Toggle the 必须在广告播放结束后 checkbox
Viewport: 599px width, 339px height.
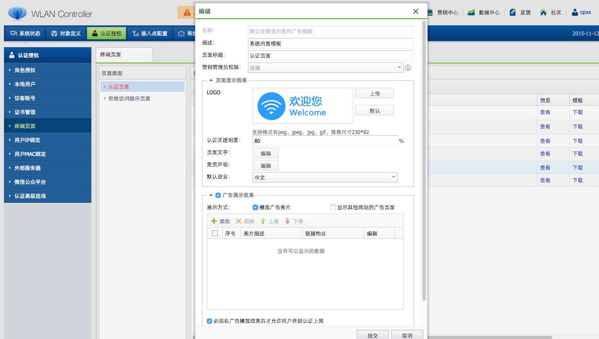point(210,321)
